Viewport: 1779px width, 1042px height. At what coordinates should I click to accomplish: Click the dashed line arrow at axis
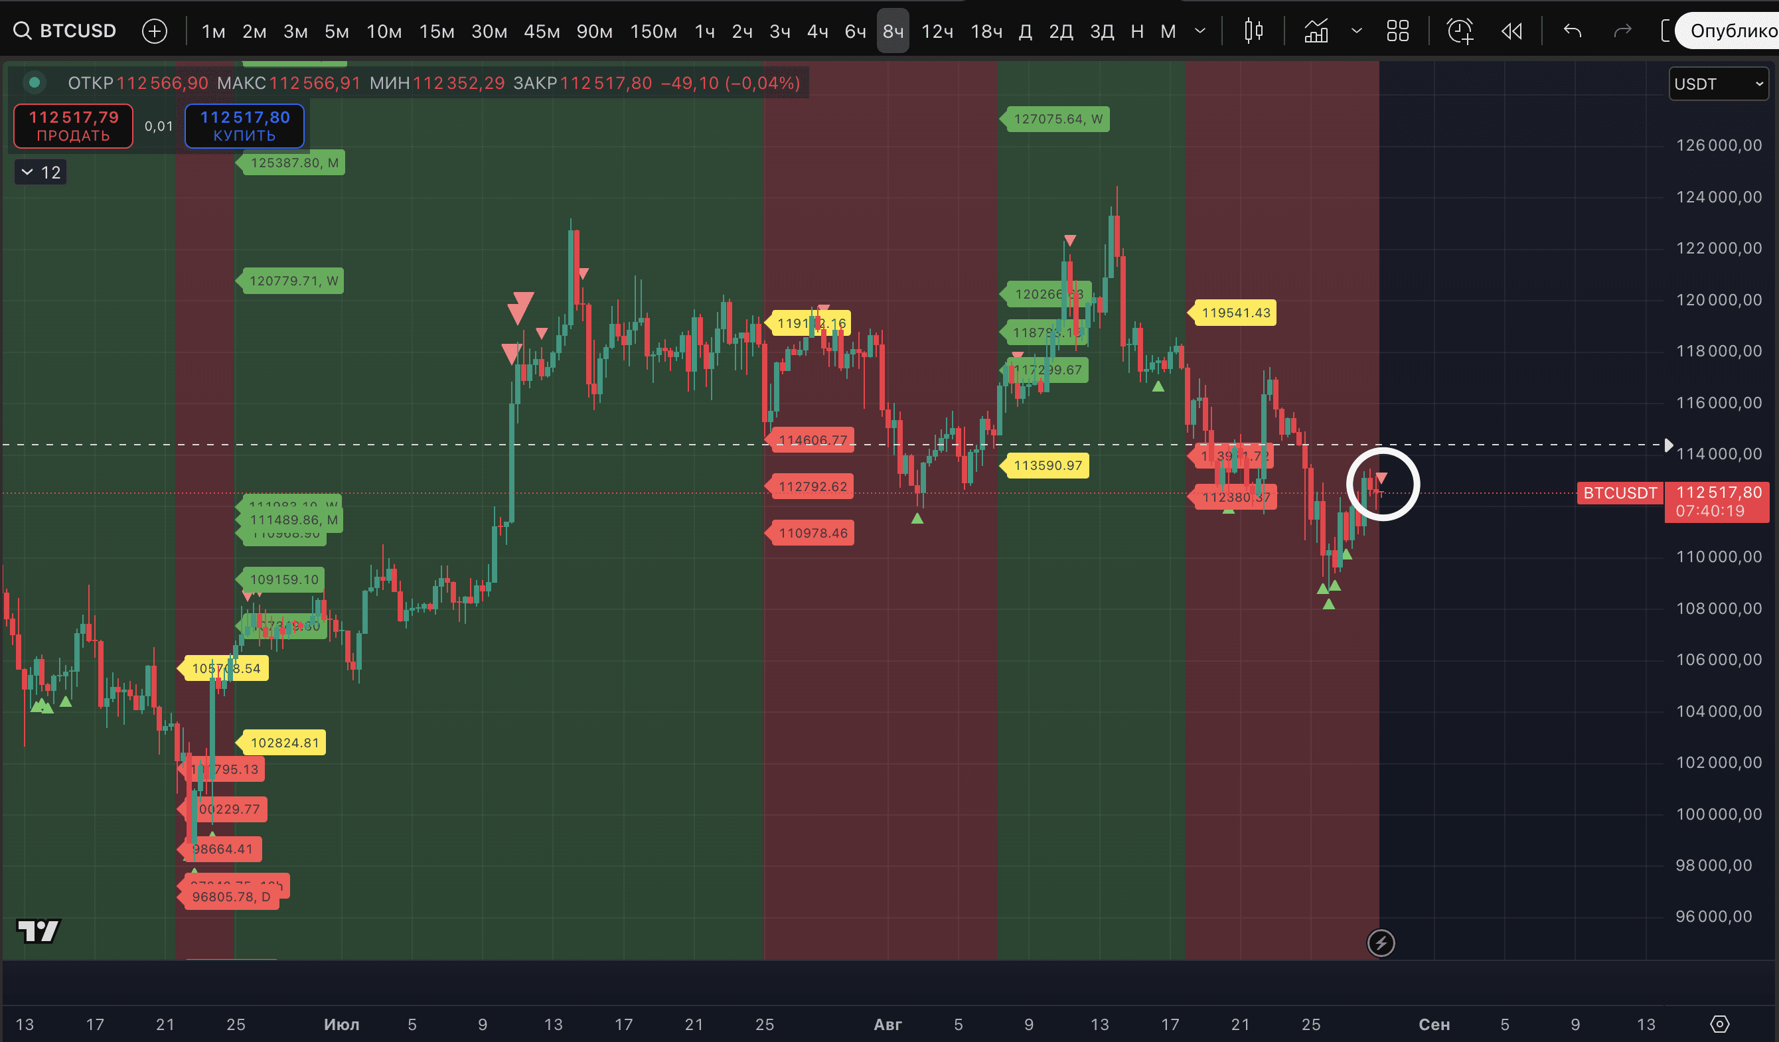pyautogui.click(x=1669, y=445)
